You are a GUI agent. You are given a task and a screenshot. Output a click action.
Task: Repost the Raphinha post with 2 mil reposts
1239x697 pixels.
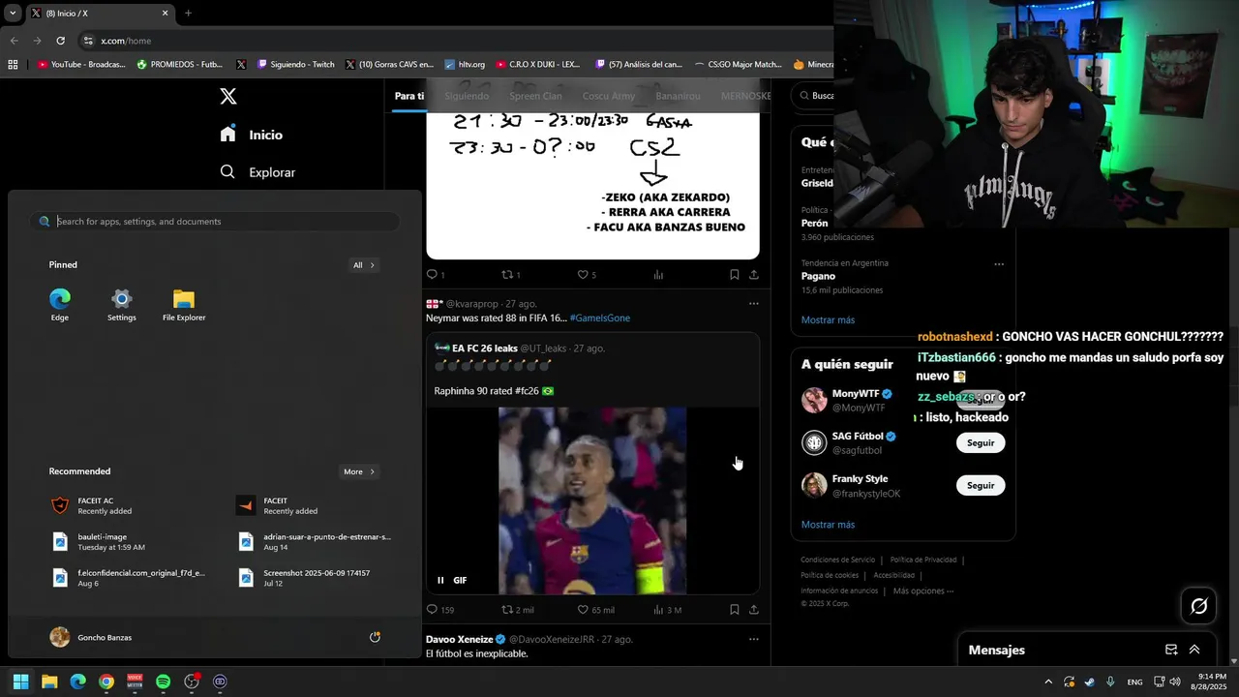tap(517, 610)
